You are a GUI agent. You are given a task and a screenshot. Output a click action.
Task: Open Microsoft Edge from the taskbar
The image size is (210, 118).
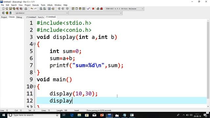pos(72,115)
